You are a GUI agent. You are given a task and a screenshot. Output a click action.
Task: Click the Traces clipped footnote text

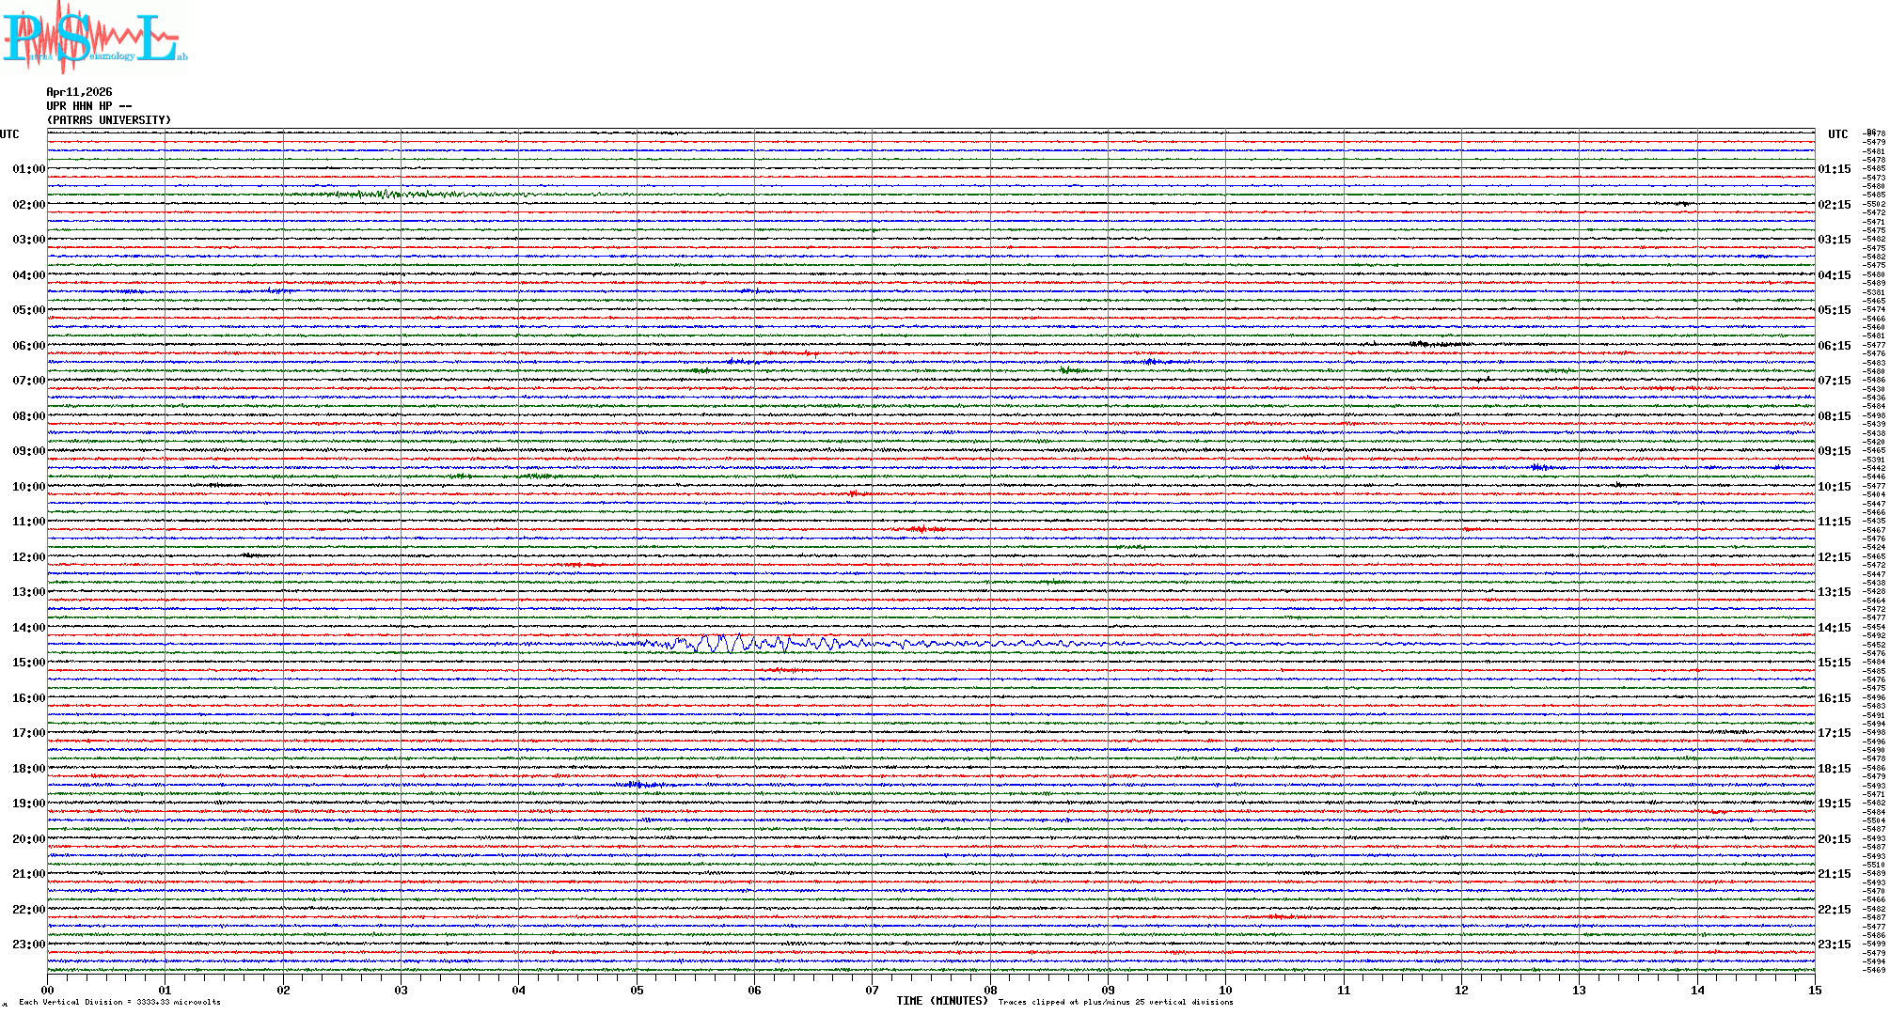tap(1115, 1002)
